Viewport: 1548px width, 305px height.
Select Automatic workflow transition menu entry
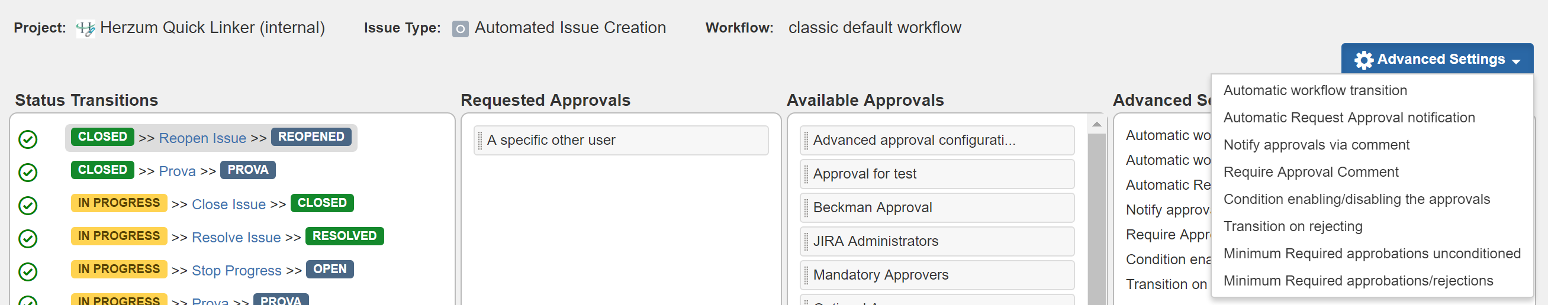tap(1315, 90)
